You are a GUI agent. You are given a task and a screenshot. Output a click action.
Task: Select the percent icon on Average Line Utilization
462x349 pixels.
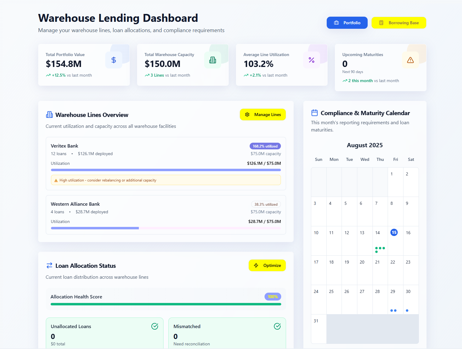coord(311,60)
